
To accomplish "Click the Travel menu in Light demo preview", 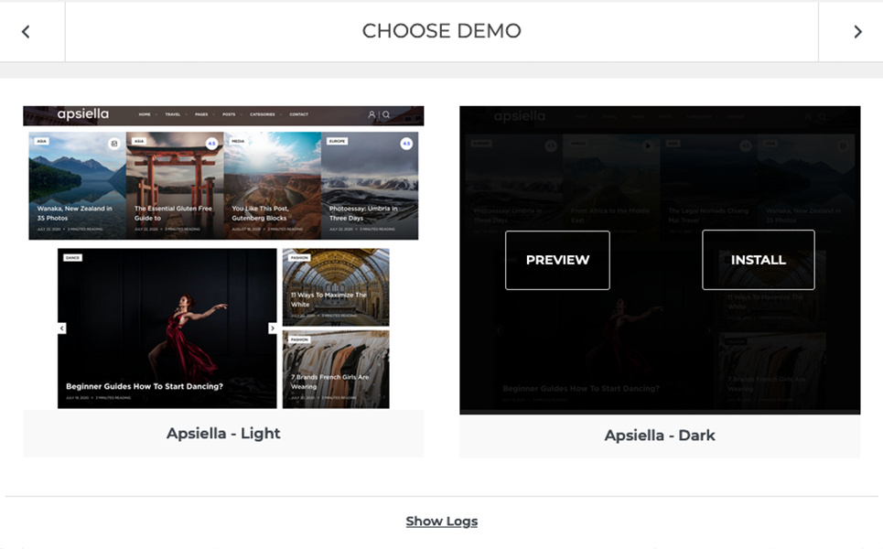I will [172, 114].
